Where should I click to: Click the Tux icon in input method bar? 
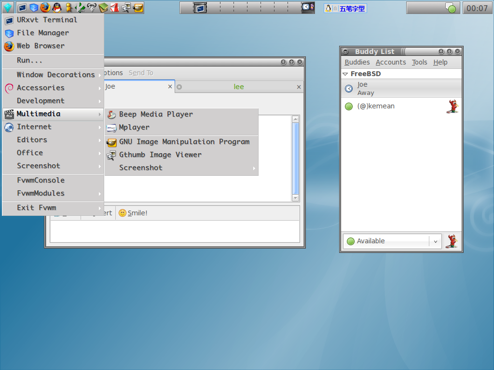tap(328, 8)
